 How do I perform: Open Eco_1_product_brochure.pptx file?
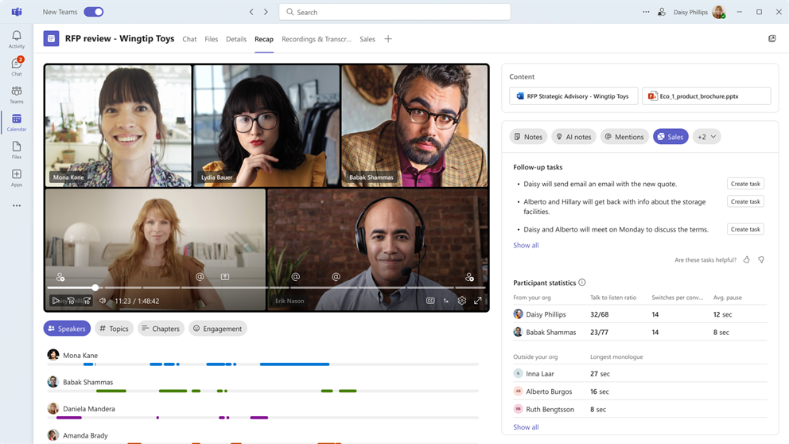[706, 95]
